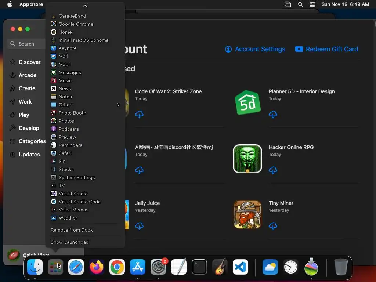Redownload the AI绘画 app
Screen dimensions: 376x282
tap(139, 170)
